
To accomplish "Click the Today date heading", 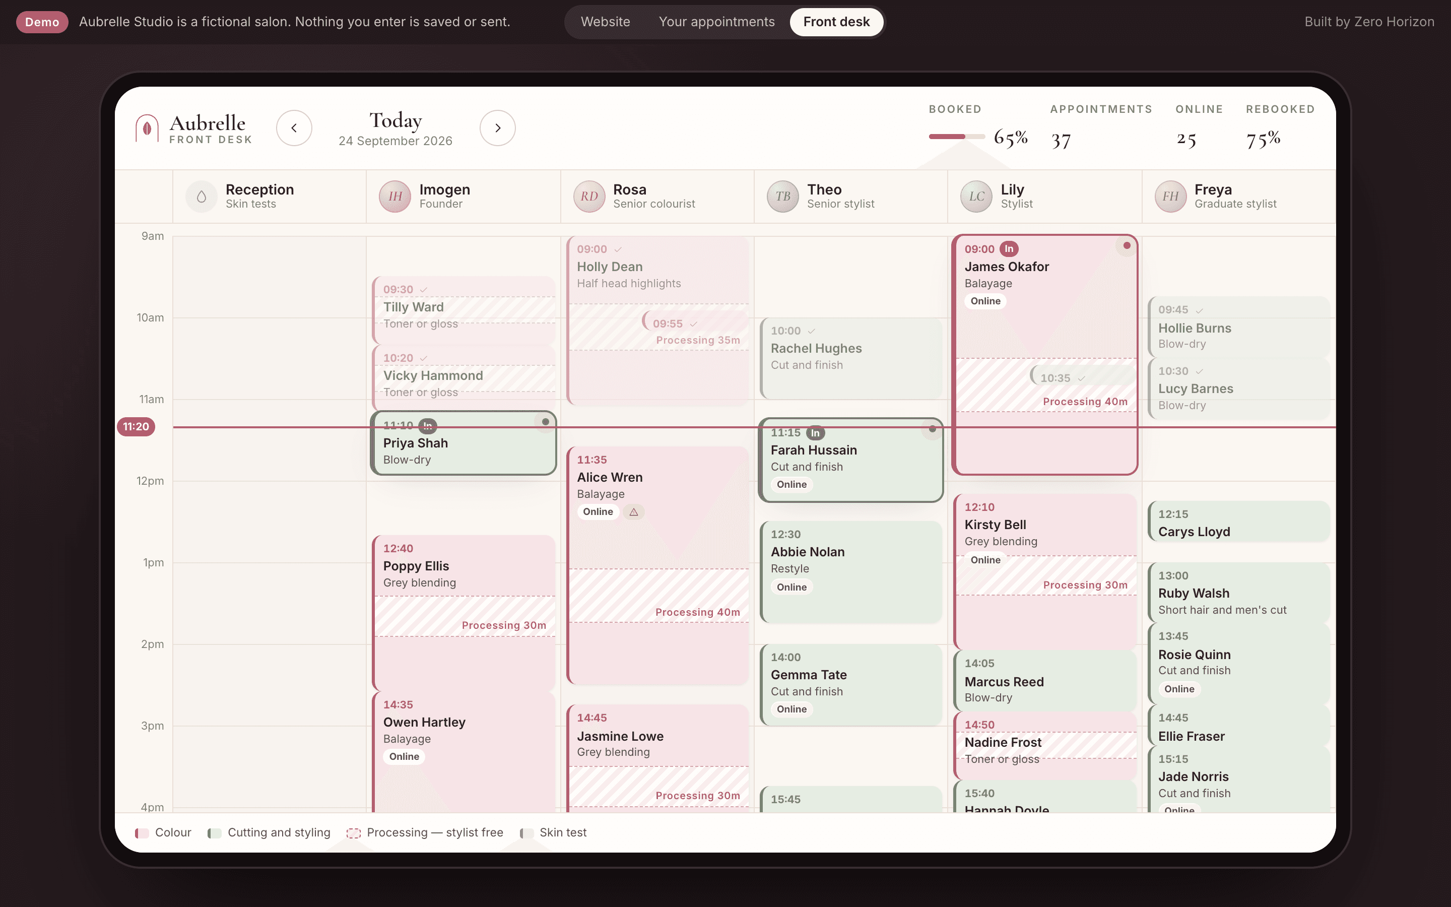I will [x=395, y=120].
